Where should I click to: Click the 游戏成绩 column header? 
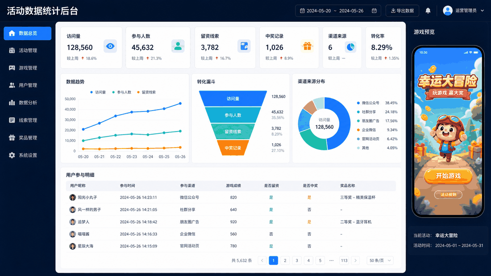[233, 185]
